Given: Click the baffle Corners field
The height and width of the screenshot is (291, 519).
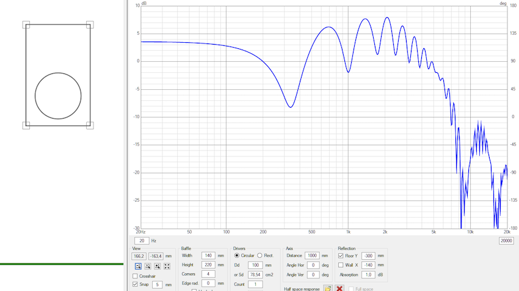Looking at the screenshot, I should pos(208,274).
